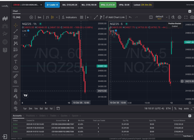
Task: Toggle stay-in-drawing-mode pencil lock
Action: click(16, 96)
